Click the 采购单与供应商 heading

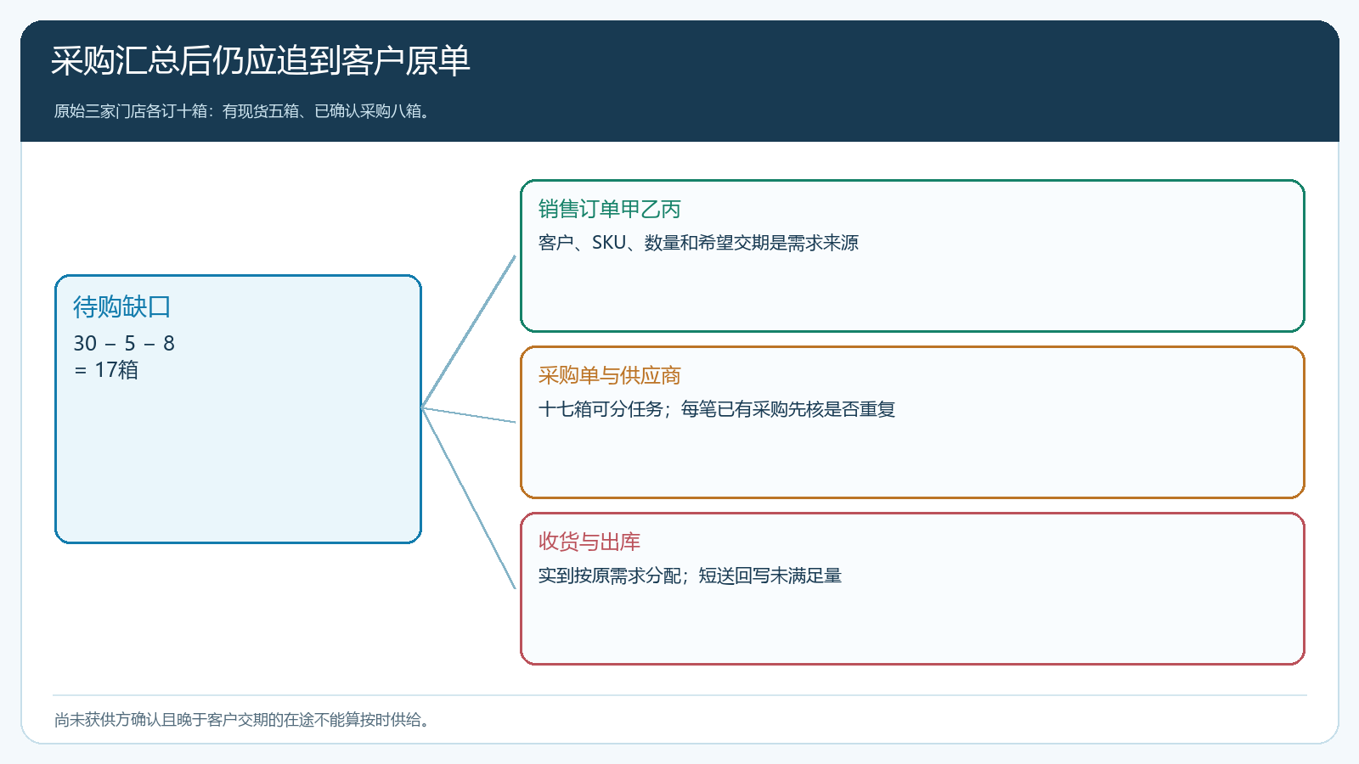coord(610,375)
